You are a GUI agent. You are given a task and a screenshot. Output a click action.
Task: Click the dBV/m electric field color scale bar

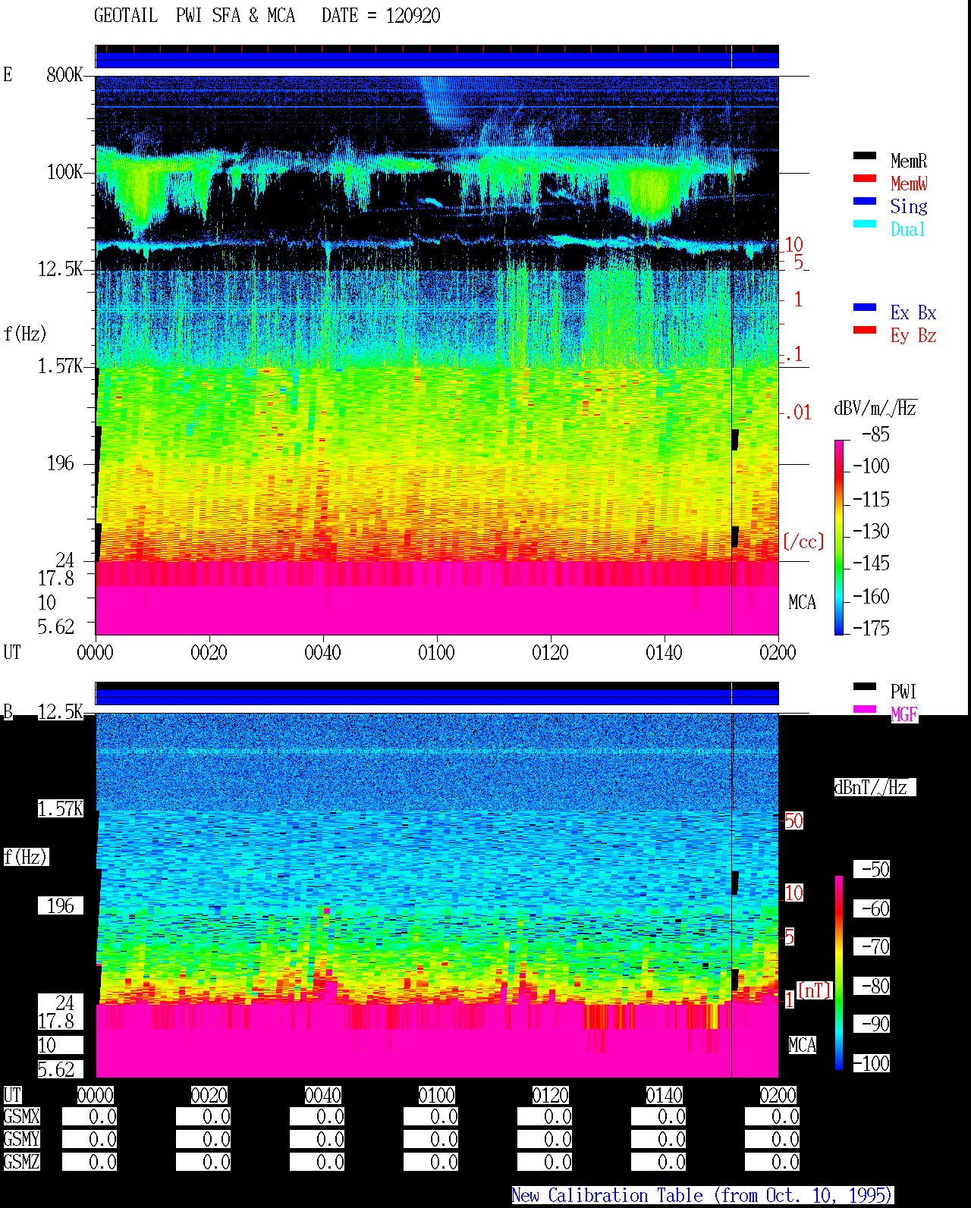pyautogui.click(x=839, y=537)
